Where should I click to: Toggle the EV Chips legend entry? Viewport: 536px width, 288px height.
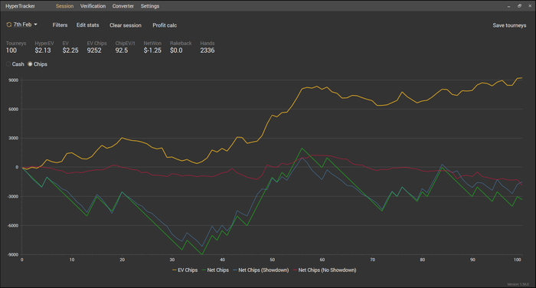point(185,270)
